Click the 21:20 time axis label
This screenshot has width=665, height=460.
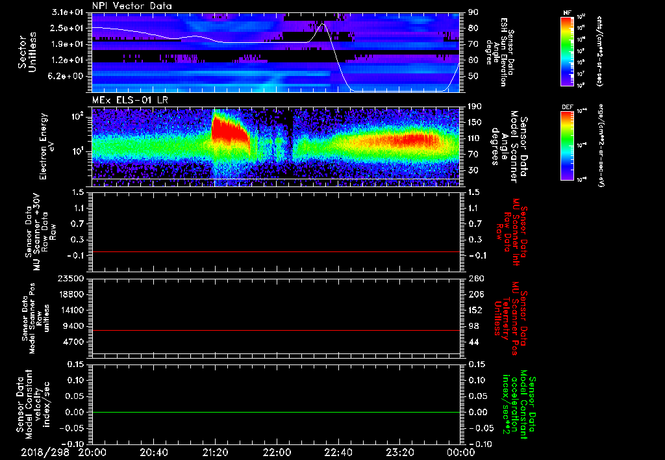point(216,452)
